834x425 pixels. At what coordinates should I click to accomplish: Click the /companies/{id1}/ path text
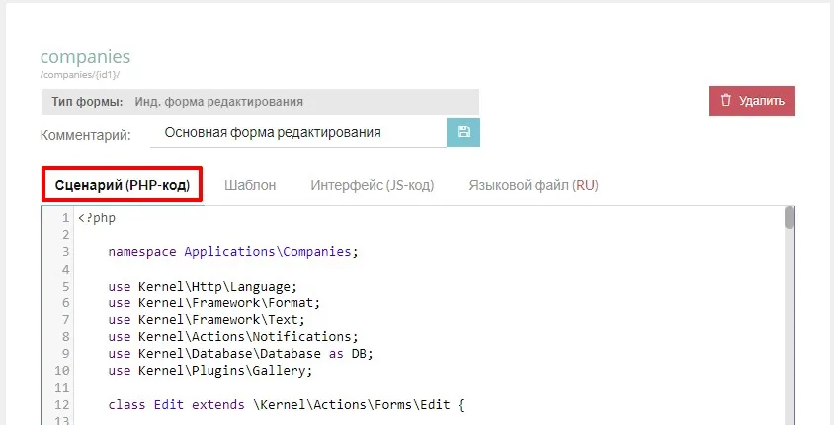pos(82,75)
